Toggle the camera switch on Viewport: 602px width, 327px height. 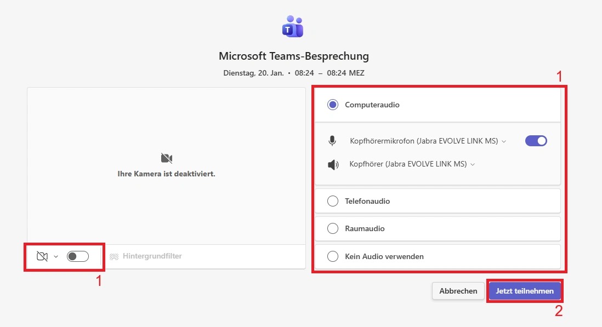pos(77,256)
